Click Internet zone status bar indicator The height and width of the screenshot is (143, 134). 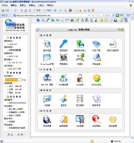116,141
